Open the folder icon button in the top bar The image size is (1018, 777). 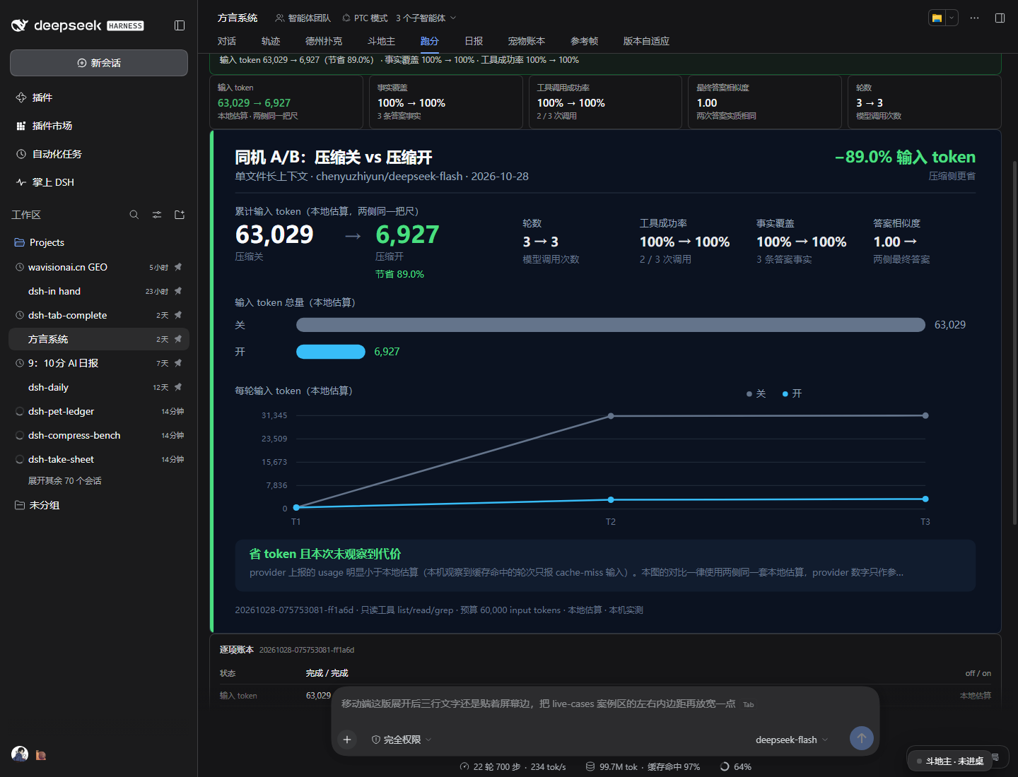(937, 18)
